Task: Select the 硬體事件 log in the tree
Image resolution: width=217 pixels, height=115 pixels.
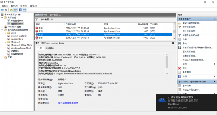Action: 15,51
